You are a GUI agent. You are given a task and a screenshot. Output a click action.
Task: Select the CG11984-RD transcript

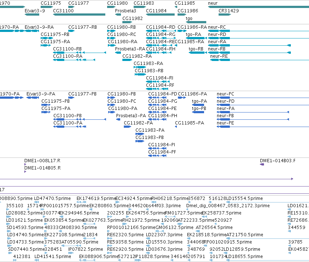(160, 31)
